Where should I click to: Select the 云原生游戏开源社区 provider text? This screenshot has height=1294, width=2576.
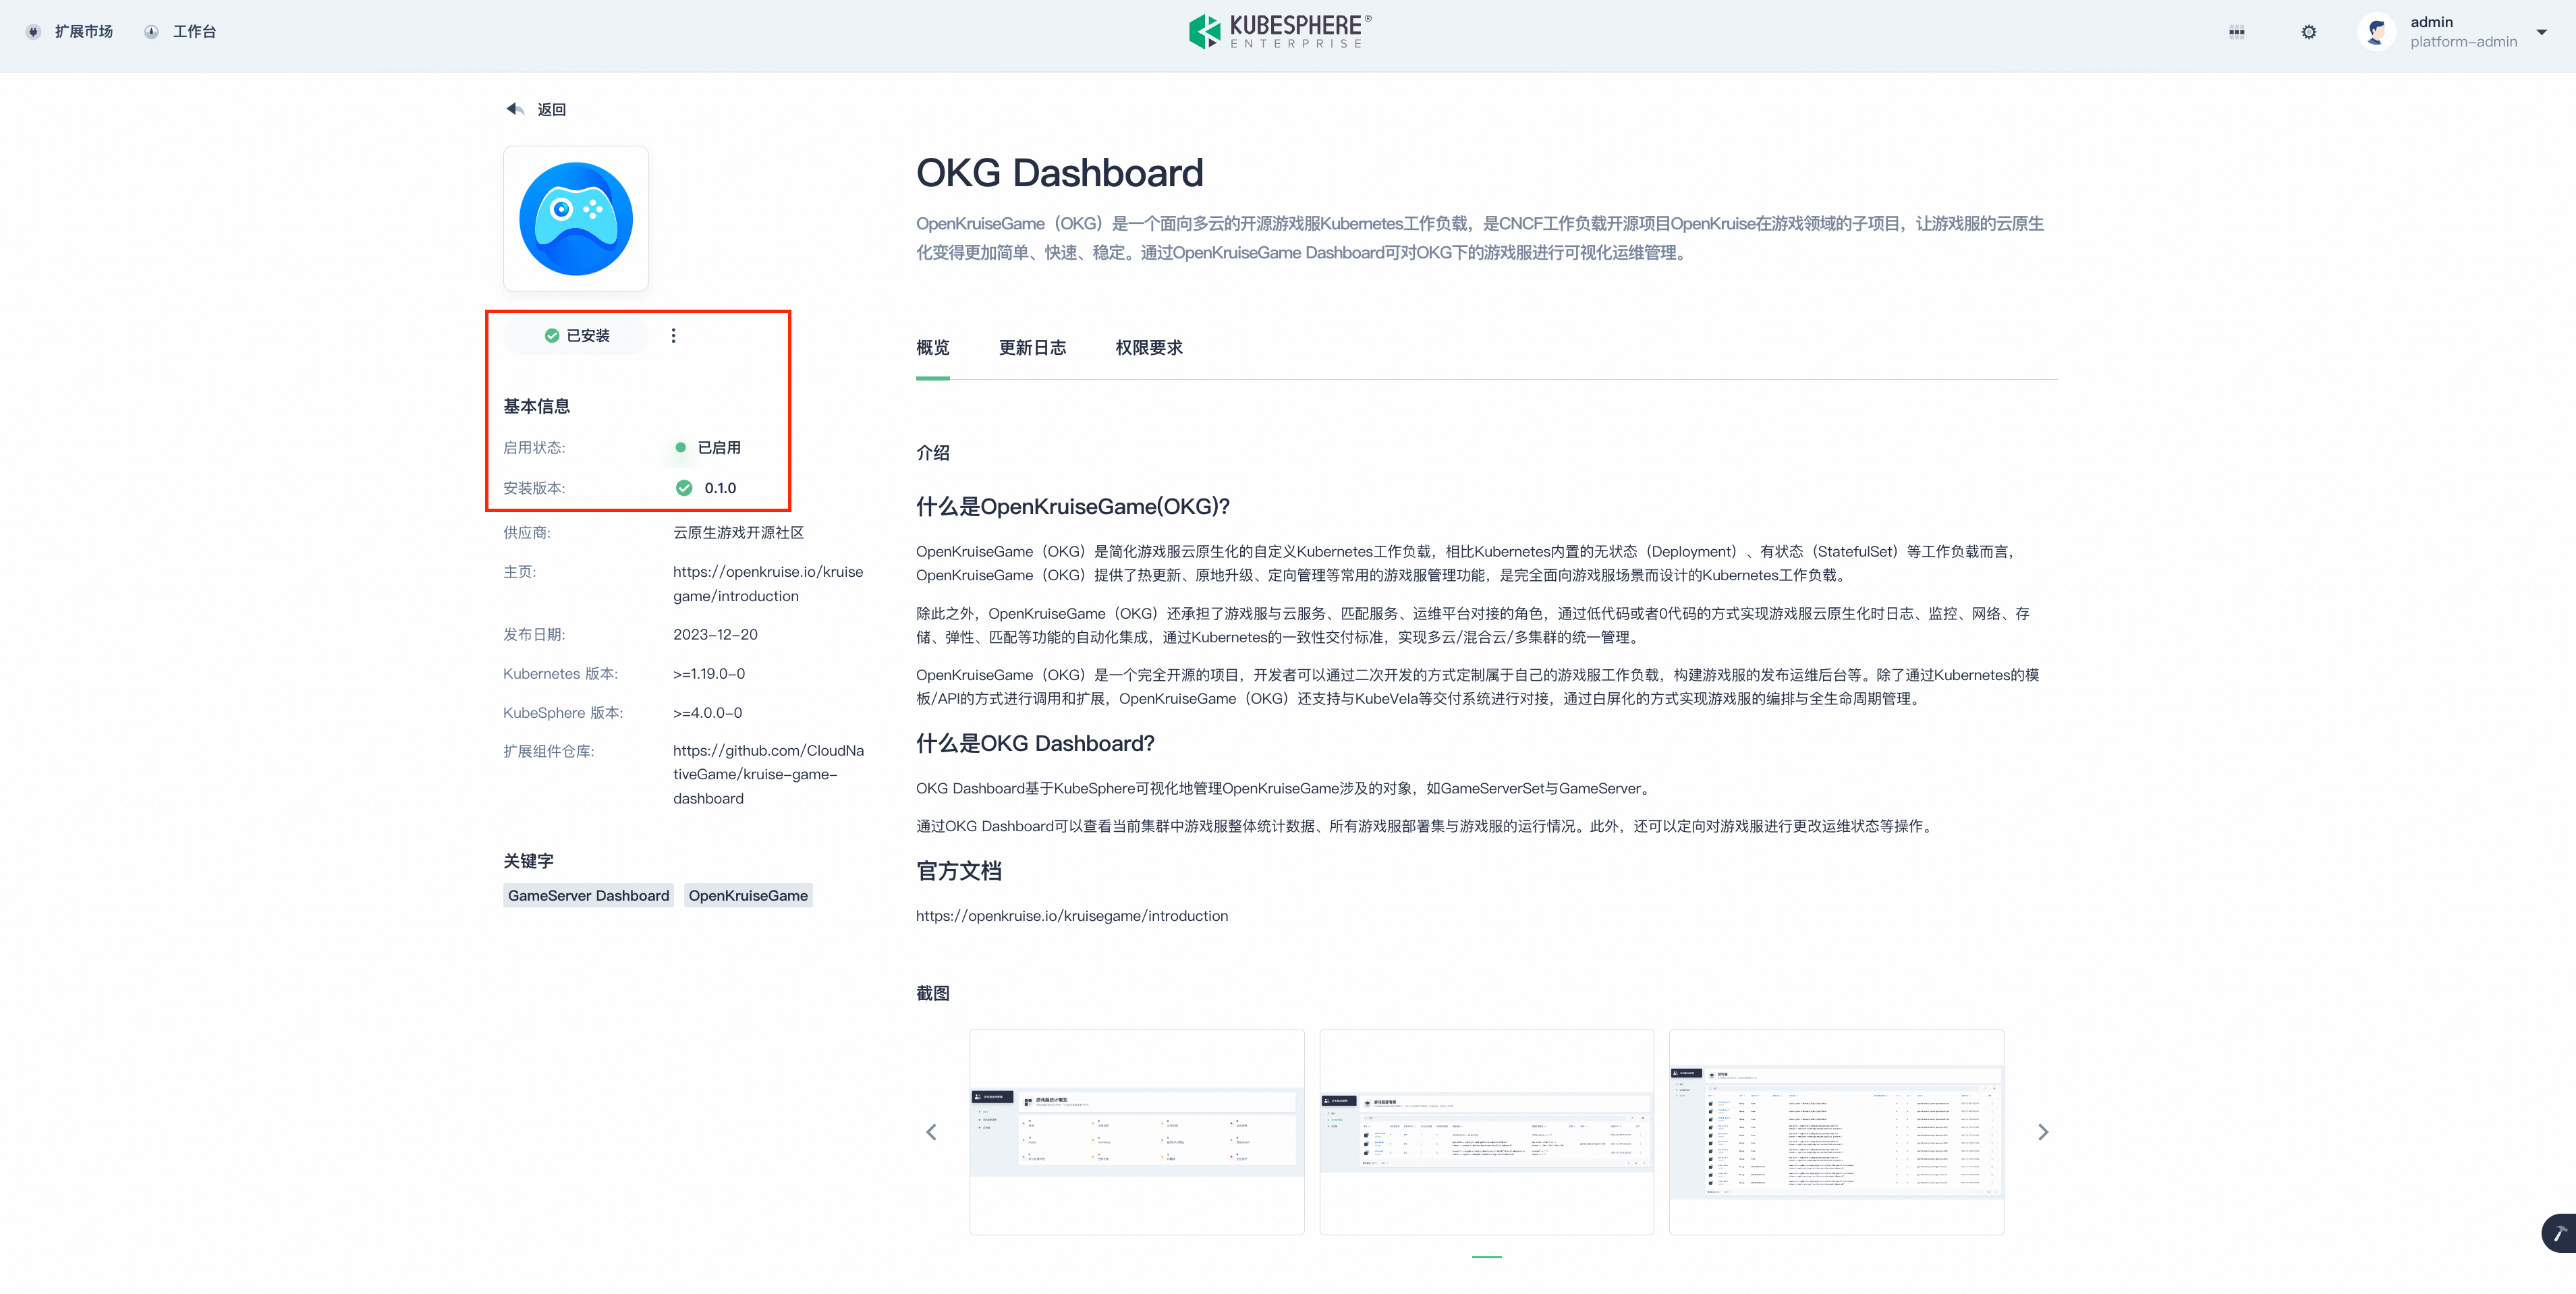(x=738, y=532)
